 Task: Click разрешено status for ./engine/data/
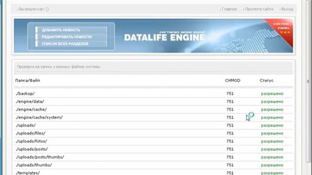(x=272, y=102)
